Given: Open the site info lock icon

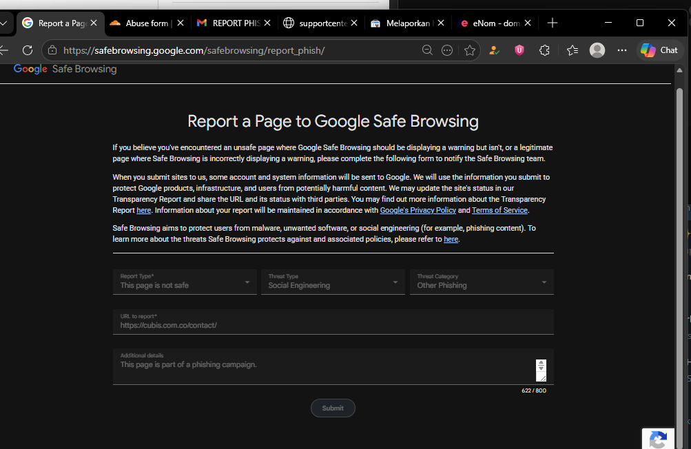Looking at the screenshot, I should click(x=52, y=50).
